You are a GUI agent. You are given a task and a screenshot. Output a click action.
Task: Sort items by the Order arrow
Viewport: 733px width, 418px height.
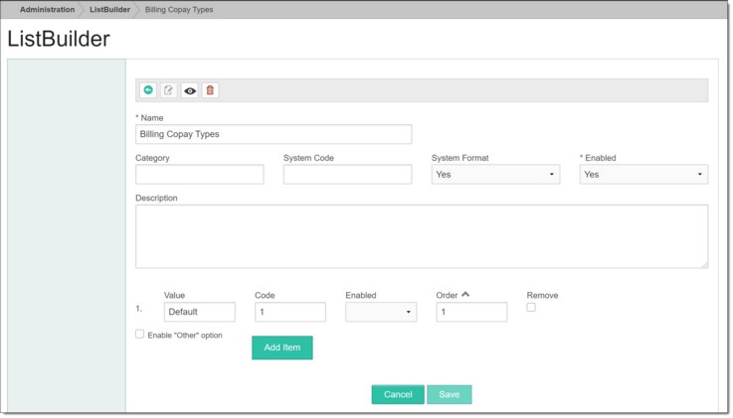[x=465, y=295]
